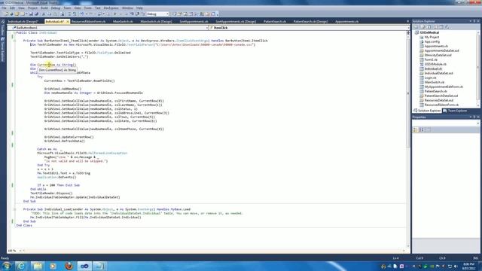Switch to the Team Explorer tab
Image resolution: width=482 pixels, height=271 pixels.
pos(455,111)
